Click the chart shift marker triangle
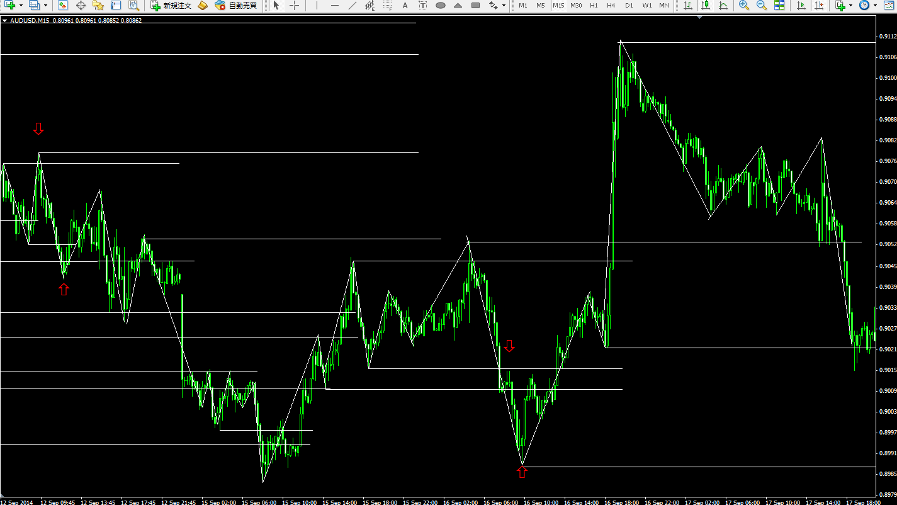897x505 pixels. (x=700, y=18)
